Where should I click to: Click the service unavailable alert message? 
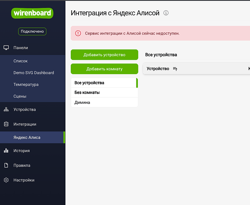click(x=132, y=33)
